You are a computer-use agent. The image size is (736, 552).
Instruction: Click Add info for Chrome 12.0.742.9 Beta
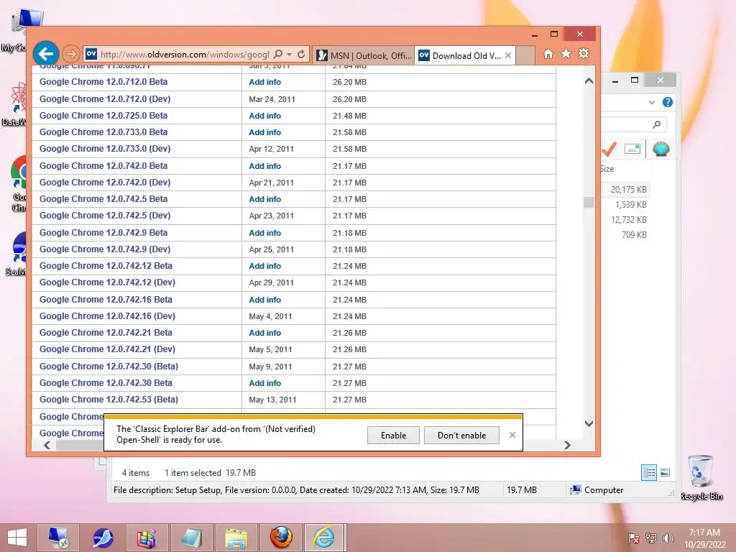[x=264, y=233]
